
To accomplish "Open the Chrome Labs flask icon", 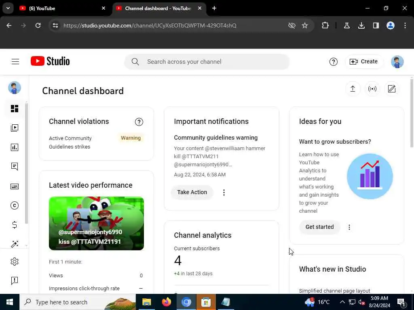I will click(347, 25).
